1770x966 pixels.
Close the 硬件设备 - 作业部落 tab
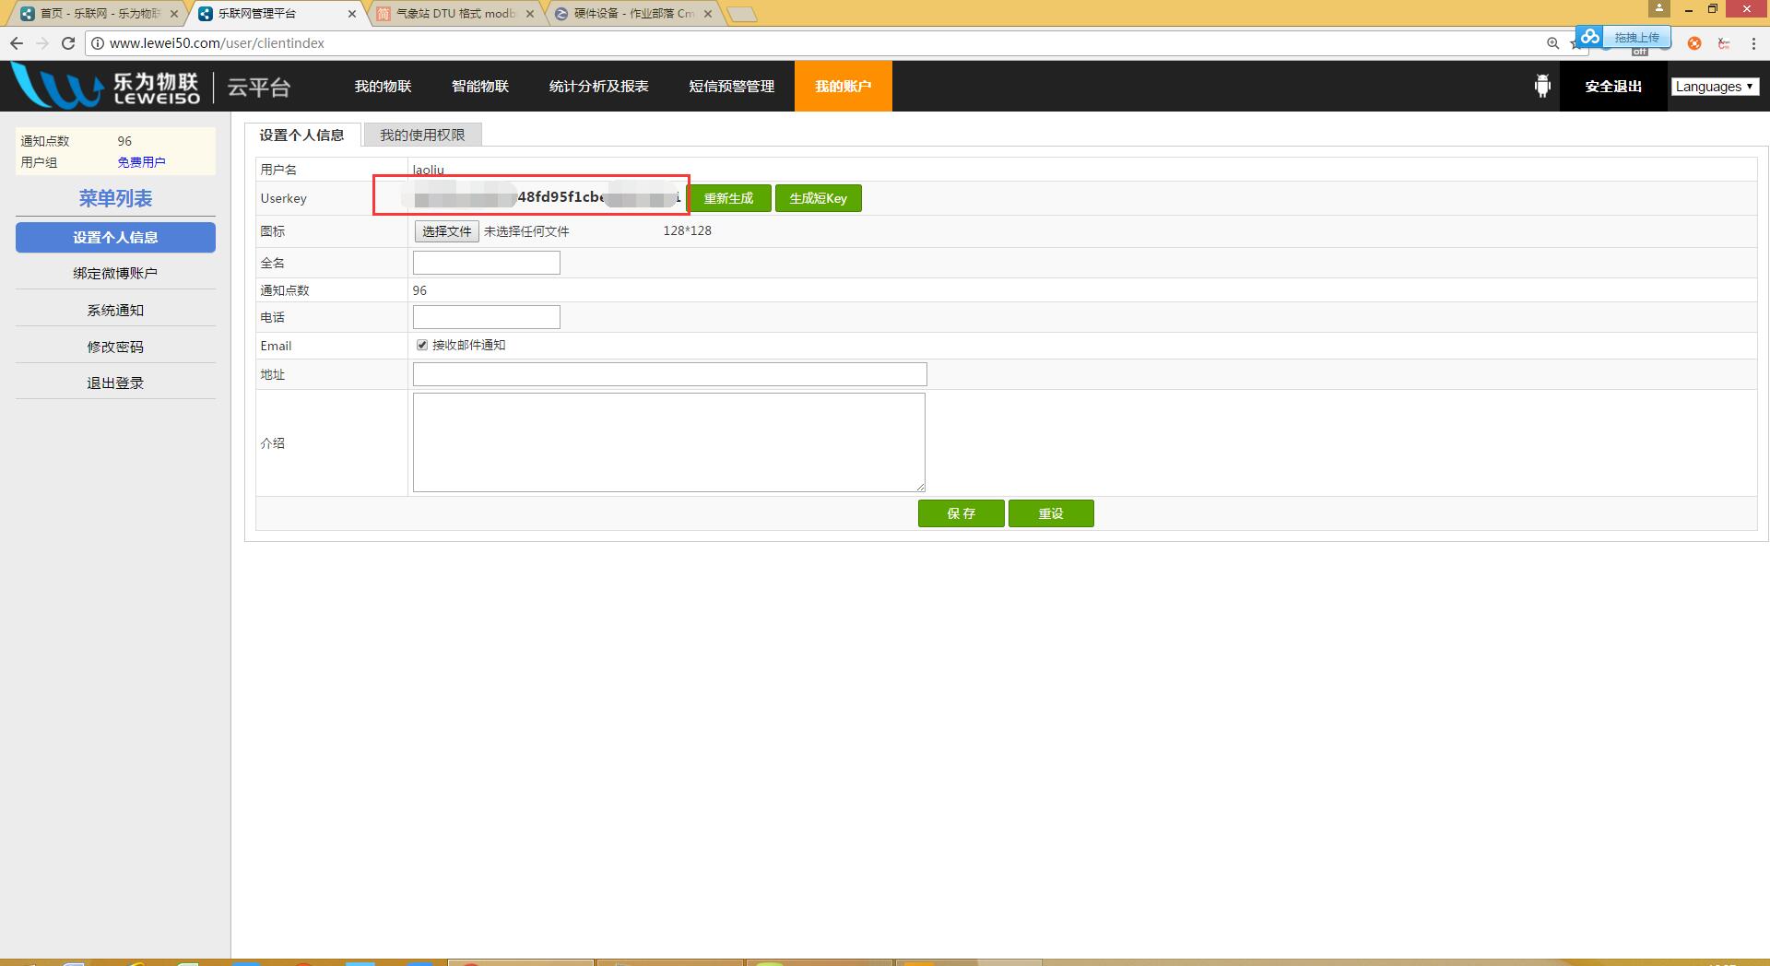[708, 14]
